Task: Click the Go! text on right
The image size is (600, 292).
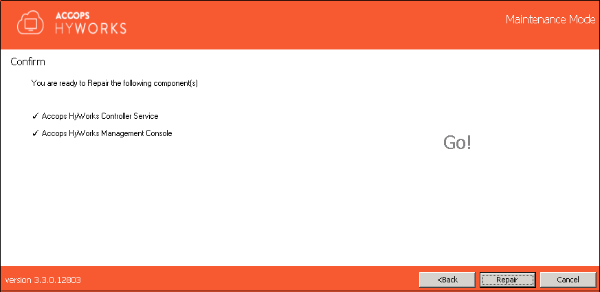Action: (457, 143)
